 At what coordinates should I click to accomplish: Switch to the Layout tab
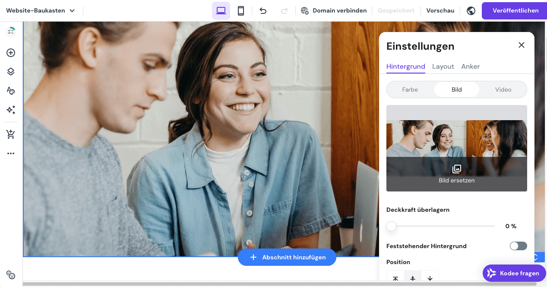(443, 66)
